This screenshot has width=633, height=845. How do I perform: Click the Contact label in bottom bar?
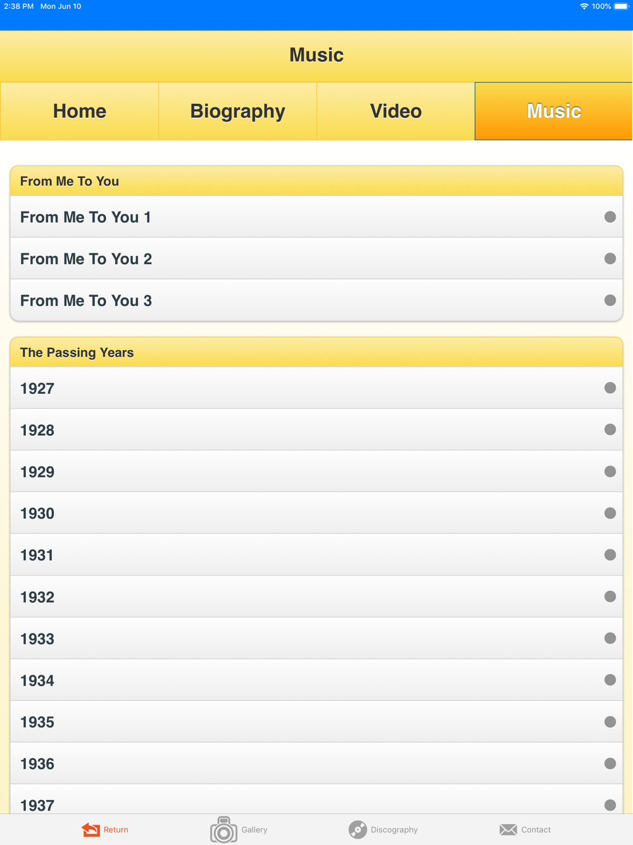tap(536, 830)
